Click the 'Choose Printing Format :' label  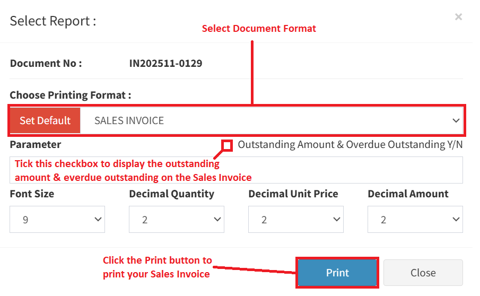coord(71,95)
